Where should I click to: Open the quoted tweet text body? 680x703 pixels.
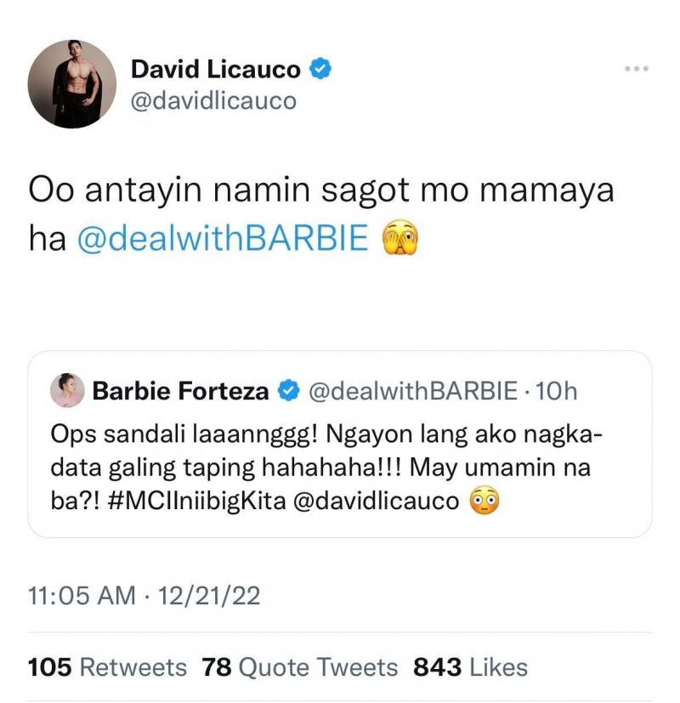(326, 468)
